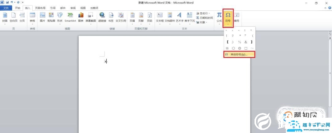Insert the 【 left bracket symbol
The image size is (332, 133).
tap(227, 42)
